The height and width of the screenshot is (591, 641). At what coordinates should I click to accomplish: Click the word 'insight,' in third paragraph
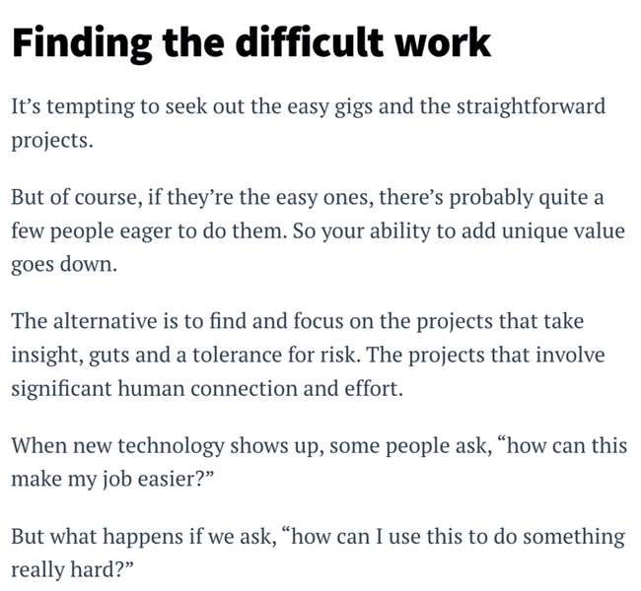(47, 355)
